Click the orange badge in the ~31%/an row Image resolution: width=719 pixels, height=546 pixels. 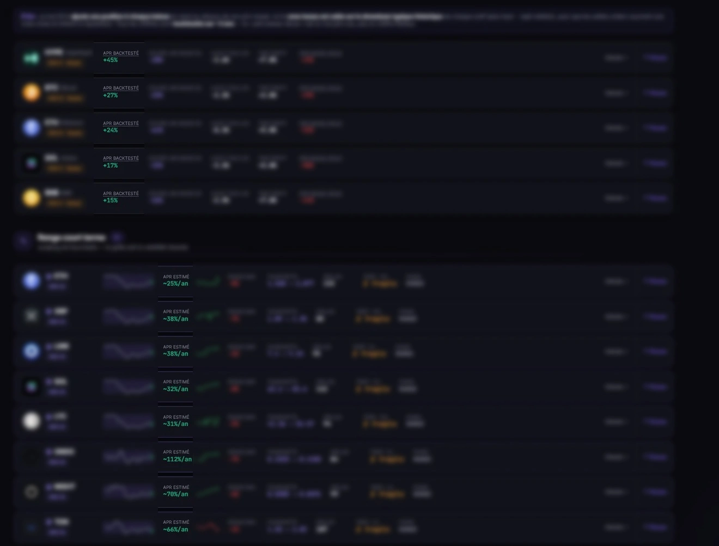[380, 424]
